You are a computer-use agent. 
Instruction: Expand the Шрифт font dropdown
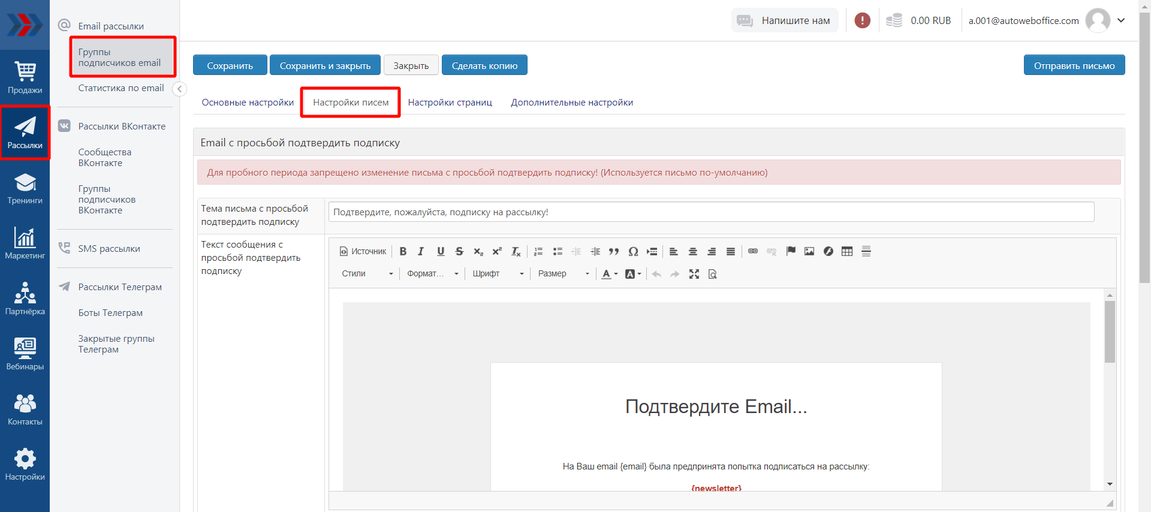coord(498,274)
